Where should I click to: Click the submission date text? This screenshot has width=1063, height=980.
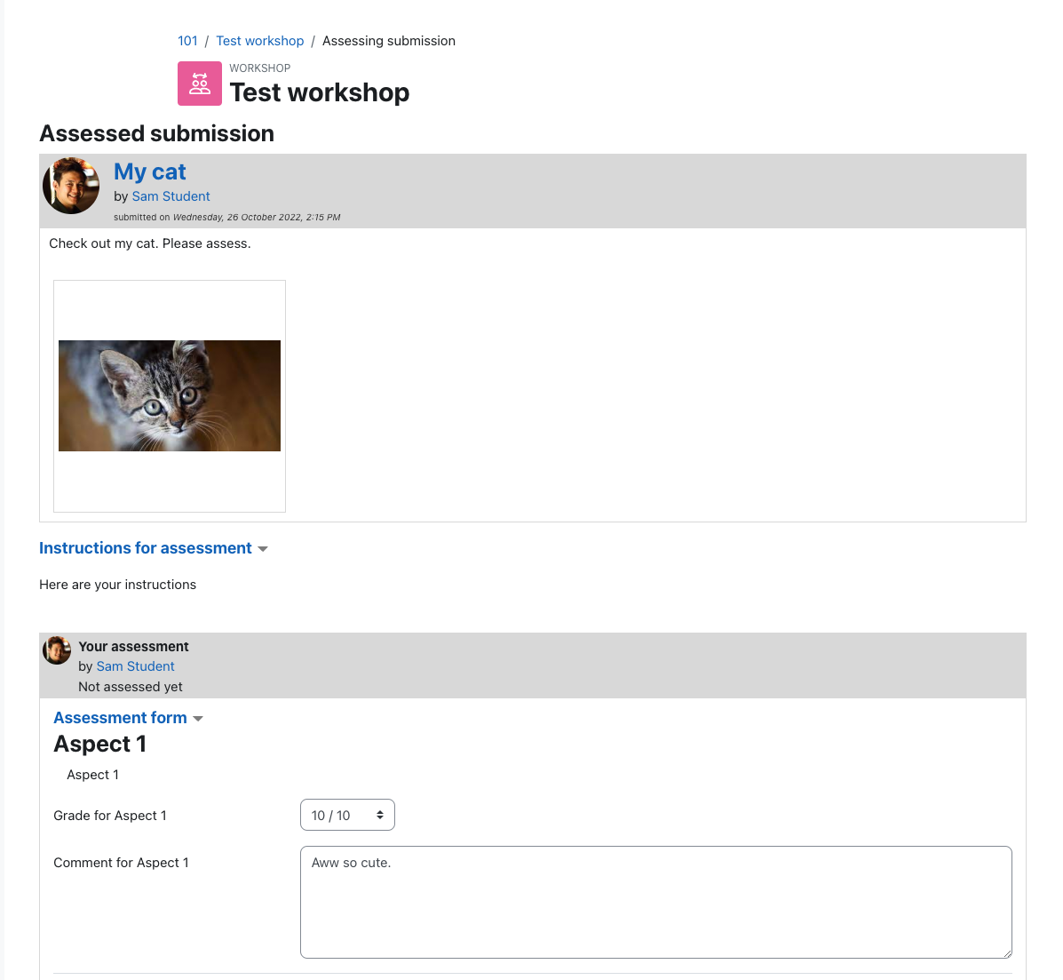(x=257, y=218)
